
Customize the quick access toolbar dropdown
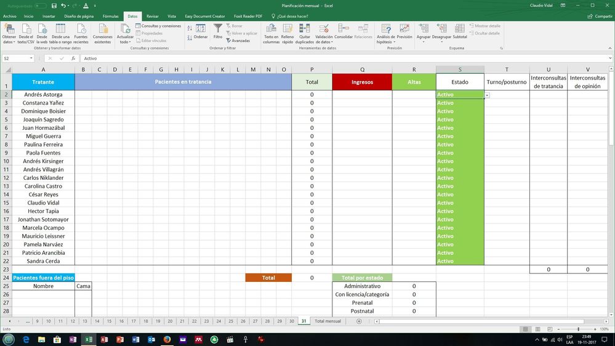click(x=95, y=6)
